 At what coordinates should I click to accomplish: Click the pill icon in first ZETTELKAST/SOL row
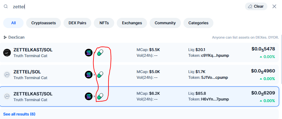[x=100, y=53]
